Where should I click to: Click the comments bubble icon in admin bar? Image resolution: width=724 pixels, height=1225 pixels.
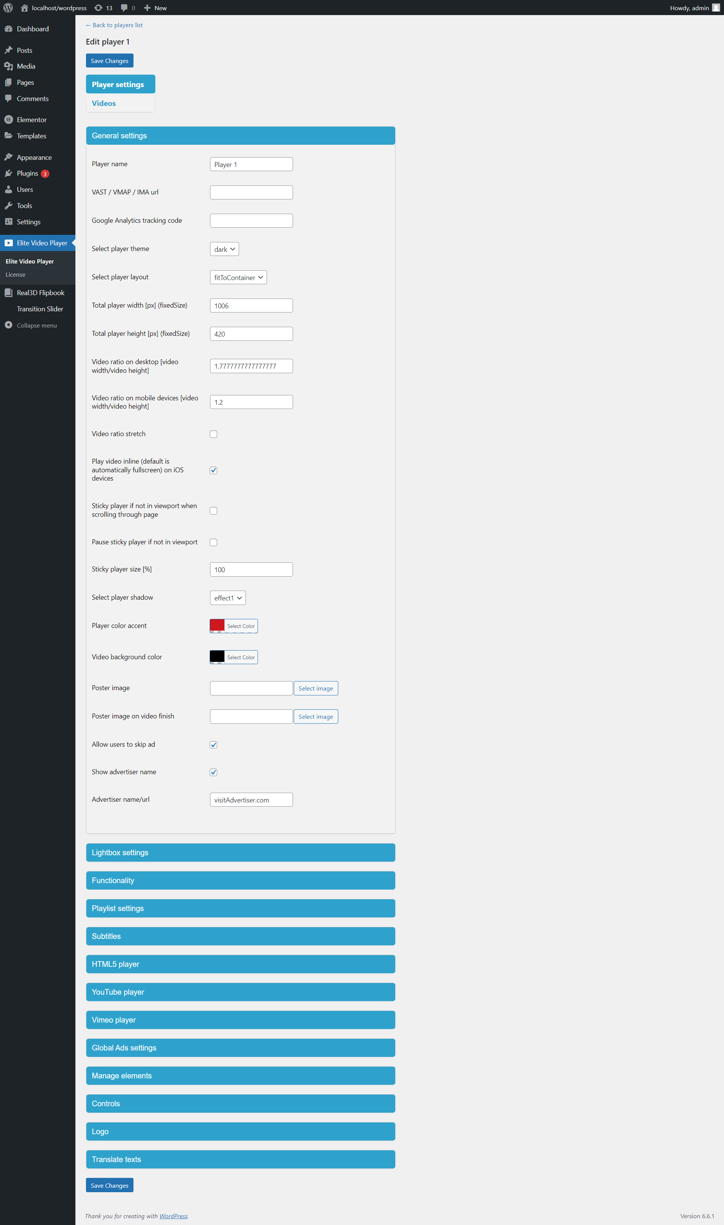click(124, 8)
